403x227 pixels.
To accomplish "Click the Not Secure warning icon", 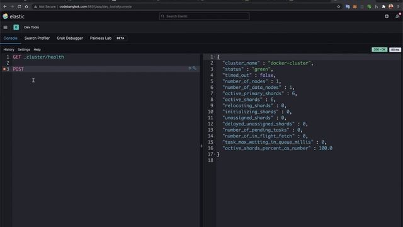I will pyautogui.click(x=35, y=7).
